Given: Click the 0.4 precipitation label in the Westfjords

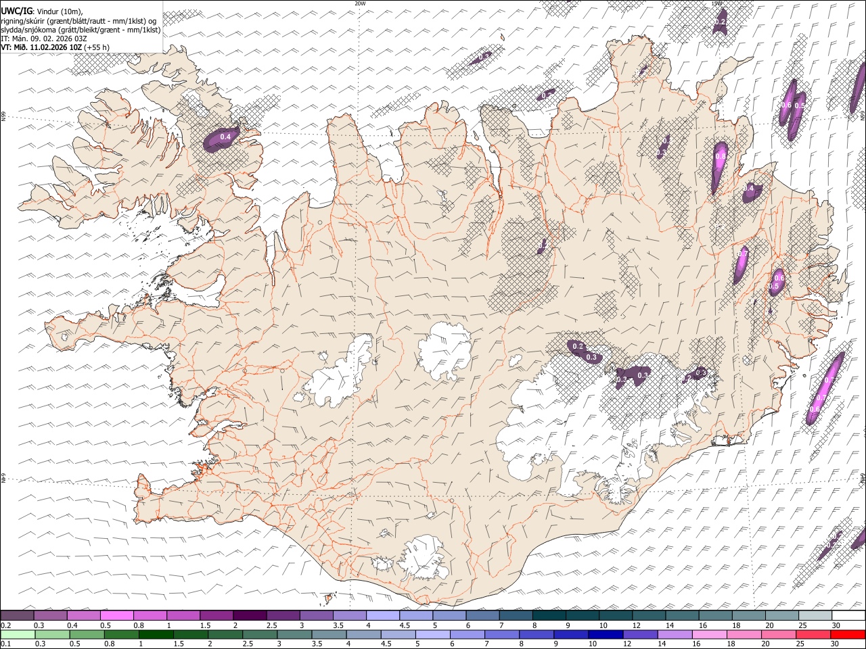Looking at the screenshot, I should point(226,137).
